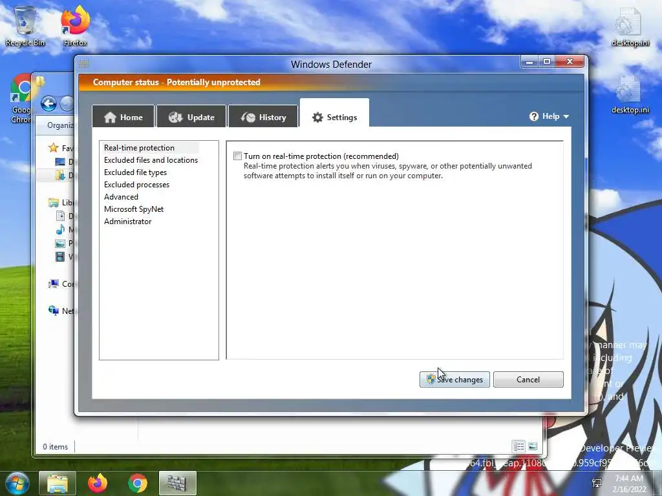Select the upper desktop.ini file icon
This screenshot has height=496, width=662.
tap(630, 27)
